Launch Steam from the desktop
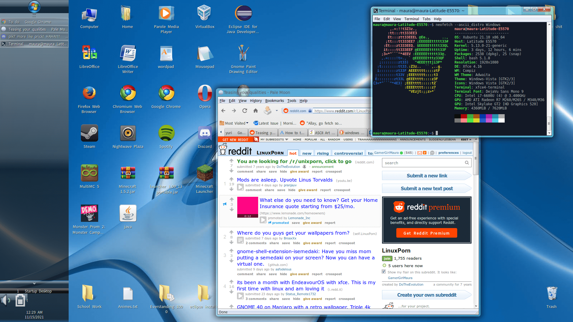This screenshot has width=573, height=322. 89,133
